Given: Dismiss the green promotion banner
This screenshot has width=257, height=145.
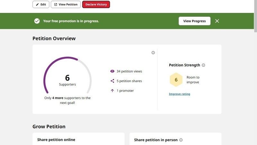Looking at the screenshot, I should (x=217, y=21).
